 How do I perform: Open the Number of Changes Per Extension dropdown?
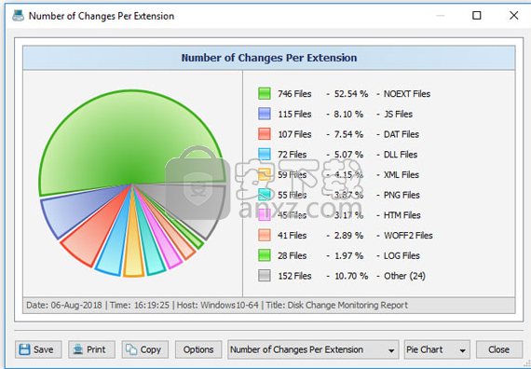click(313, 349)
